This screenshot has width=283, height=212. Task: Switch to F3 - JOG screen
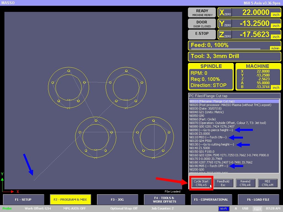117,200
